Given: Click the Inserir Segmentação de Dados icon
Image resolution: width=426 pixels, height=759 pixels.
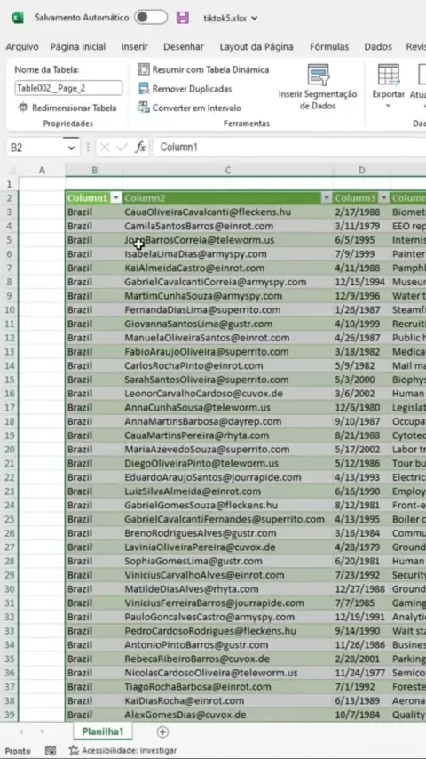Looking at the screenshot, I should click(318, 75).
